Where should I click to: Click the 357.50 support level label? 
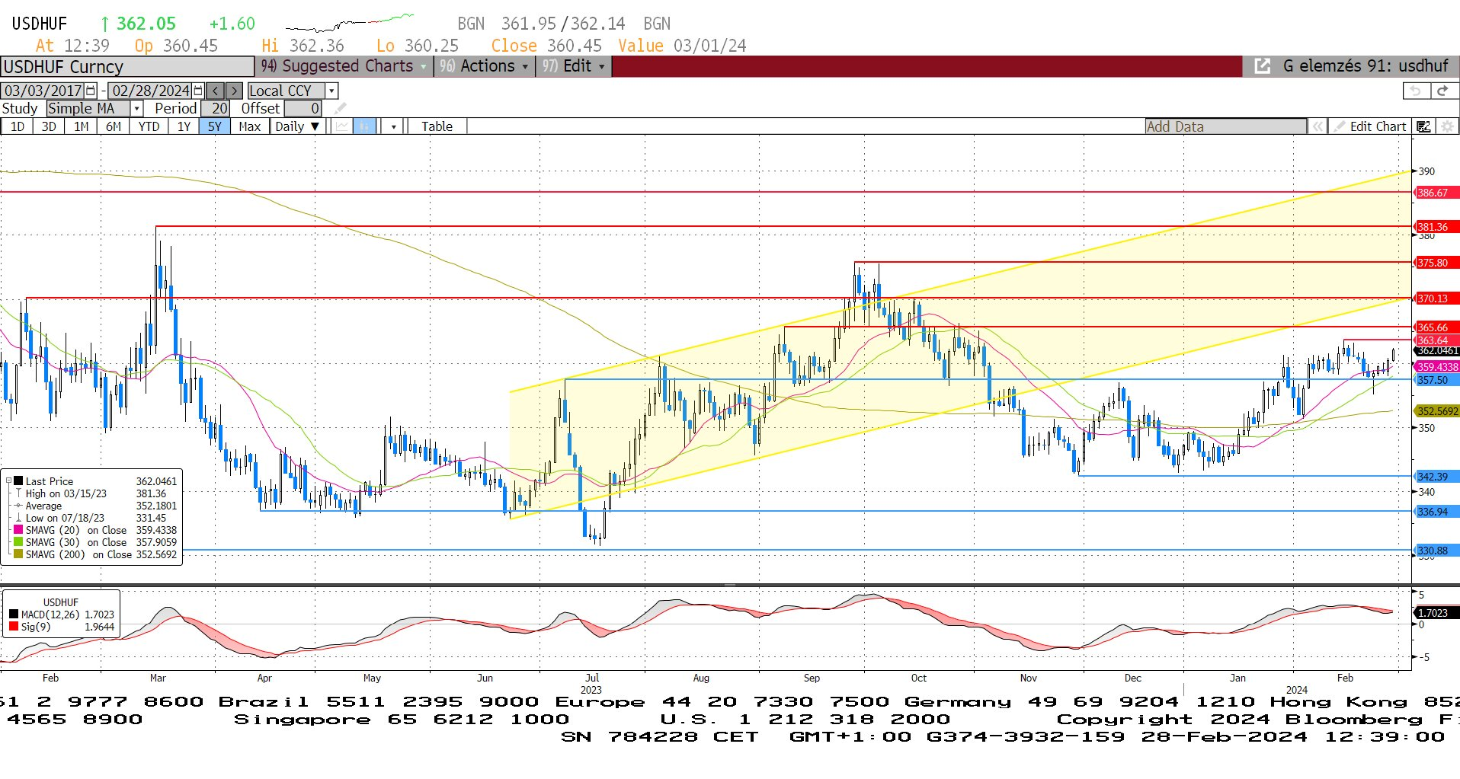coord(1436,380)
